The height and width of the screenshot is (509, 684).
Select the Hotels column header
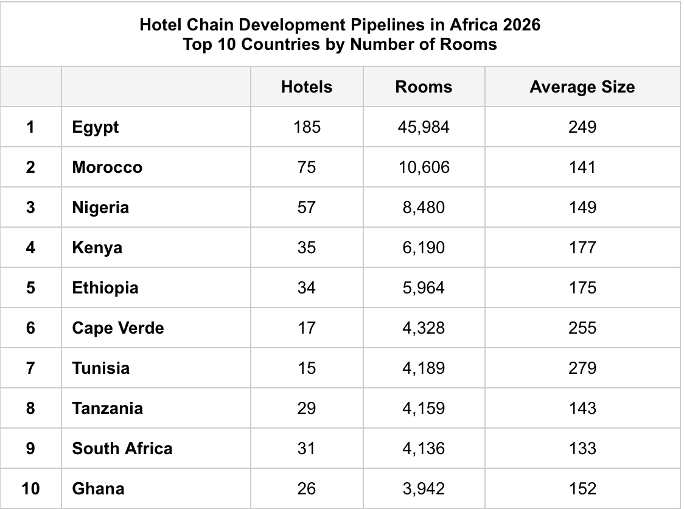(307, 86)
